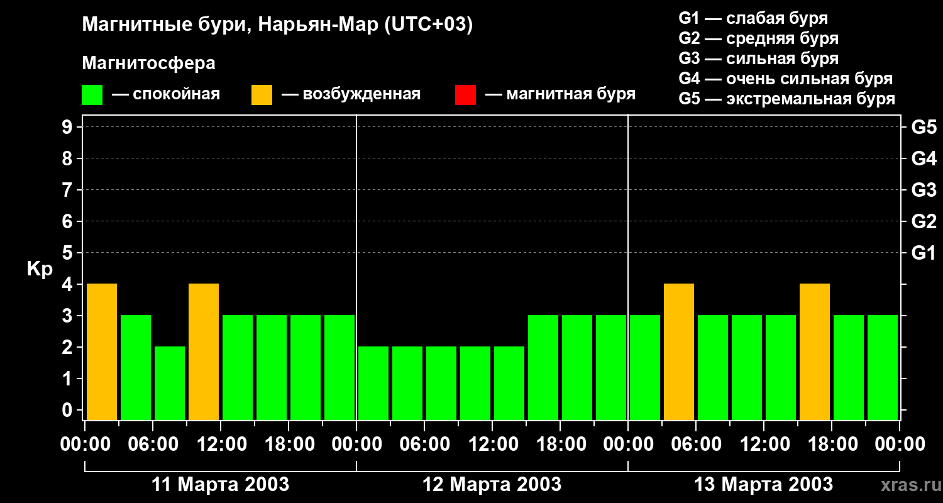
Task: Click the '12:00' tick label for 13 Марта
Action: pyautogui.click(x=764, y=444)
